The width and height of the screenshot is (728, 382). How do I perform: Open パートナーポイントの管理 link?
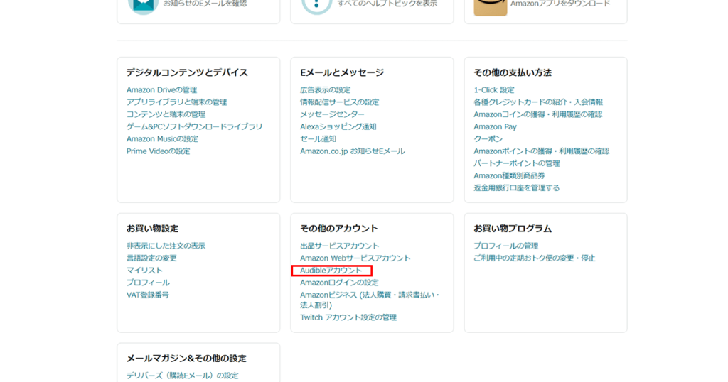pos(517,163)
